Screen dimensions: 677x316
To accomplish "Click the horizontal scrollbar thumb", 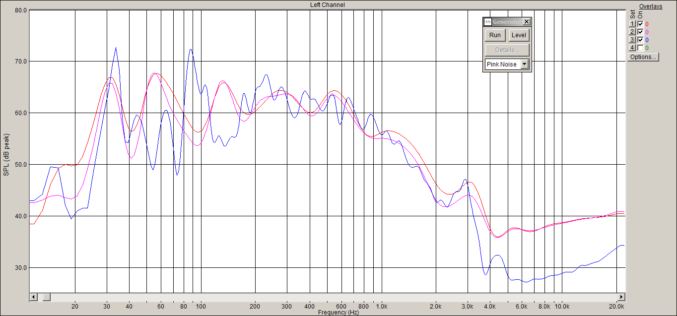I will pyautogui.click(x=46, y=297).
